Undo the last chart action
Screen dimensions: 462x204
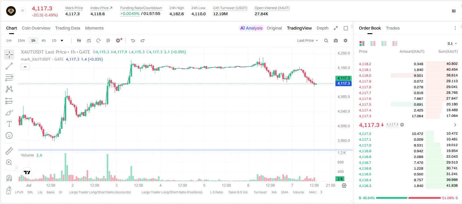pos(133,40)
